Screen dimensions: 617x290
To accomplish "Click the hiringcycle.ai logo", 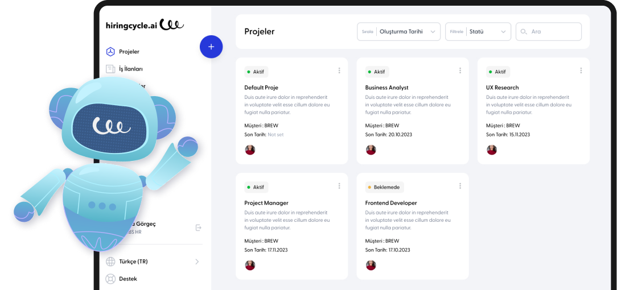I will point(145,25).
